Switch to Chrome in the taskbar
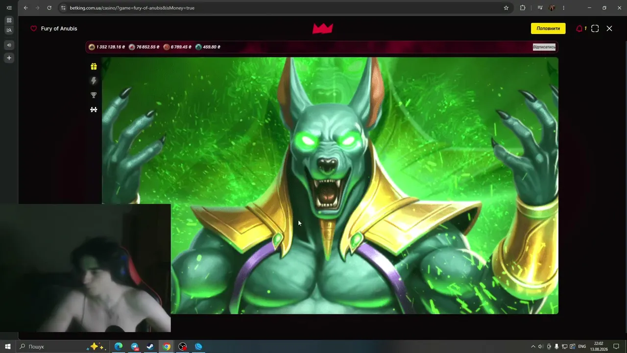 click(x=167, y=347)
